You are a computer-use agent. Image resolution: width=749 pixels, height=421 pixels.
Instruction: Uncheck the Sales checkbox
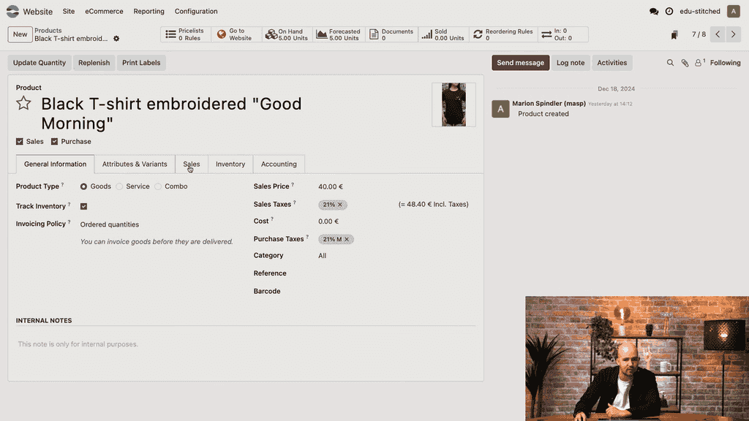[x=20, y=142]
